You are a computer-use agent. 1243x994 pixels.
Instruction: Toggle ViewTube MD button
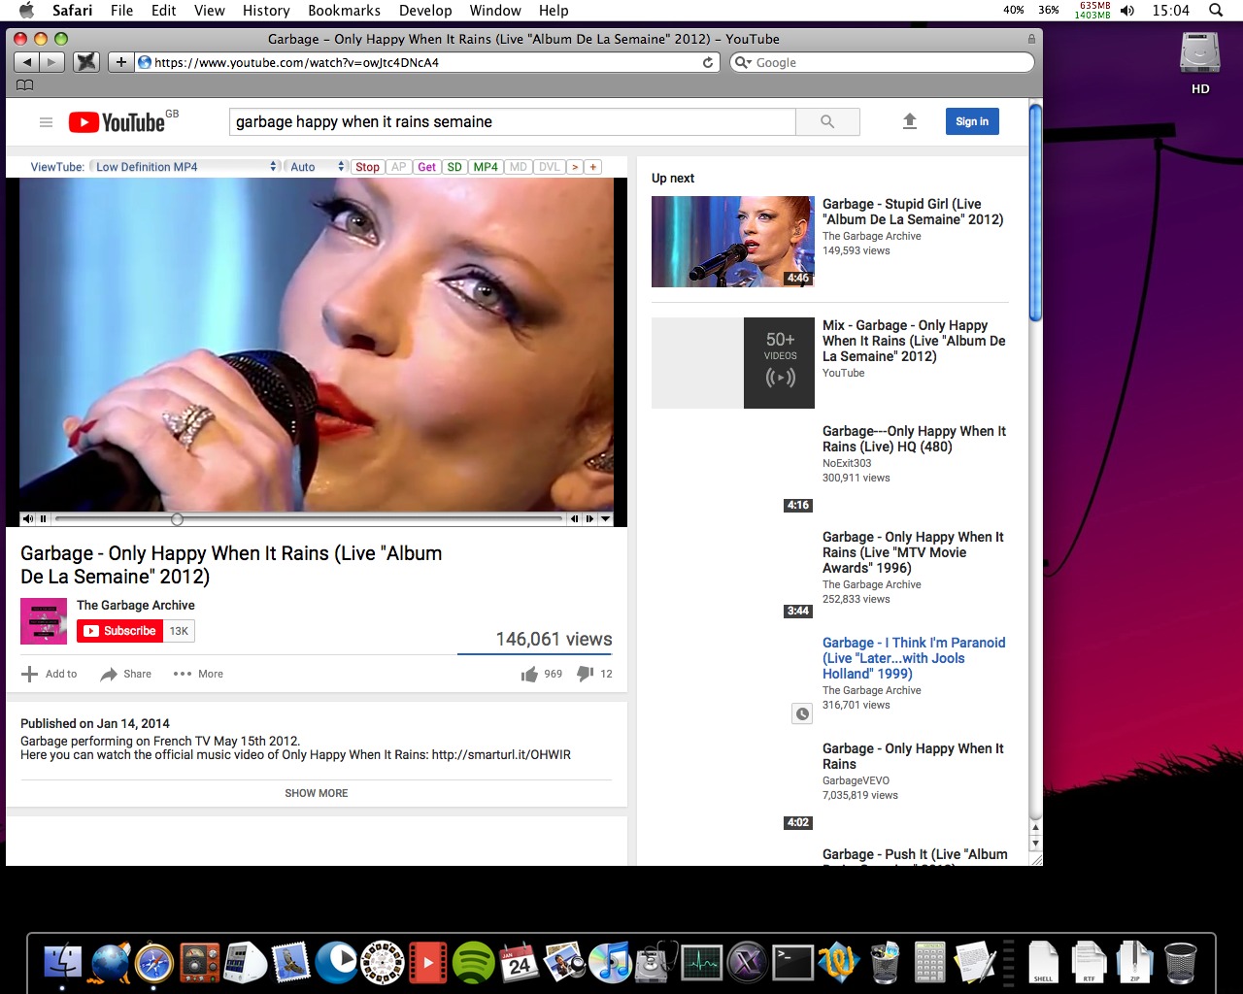tap(519, 167)
